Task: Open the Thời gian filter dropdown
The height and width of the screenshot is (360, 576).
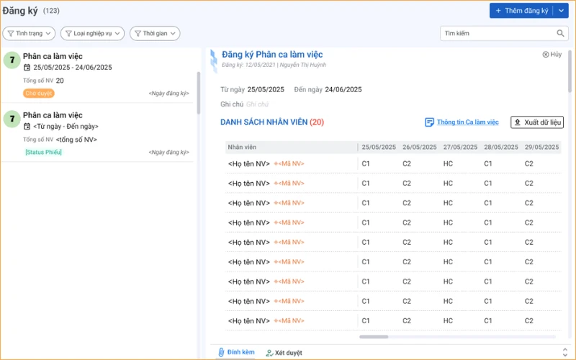Action: (x=155, y=33)
